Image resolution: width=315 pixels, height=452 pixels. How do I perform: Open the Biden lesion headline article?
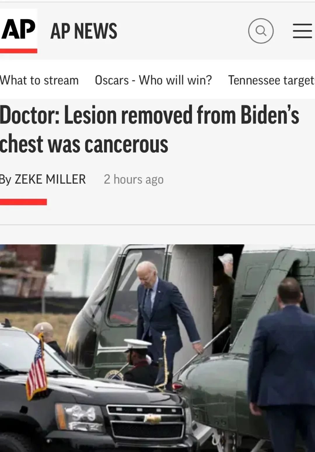(149, 129)
